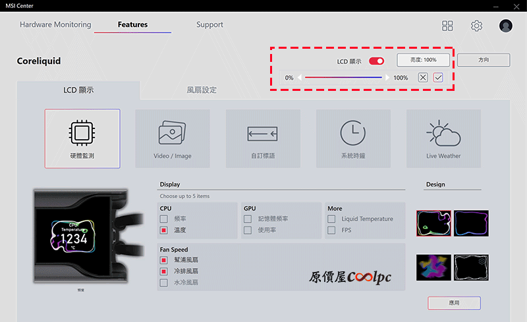Cancel brightness change with X icon
527x322 pixels.
tap(423, 78)
